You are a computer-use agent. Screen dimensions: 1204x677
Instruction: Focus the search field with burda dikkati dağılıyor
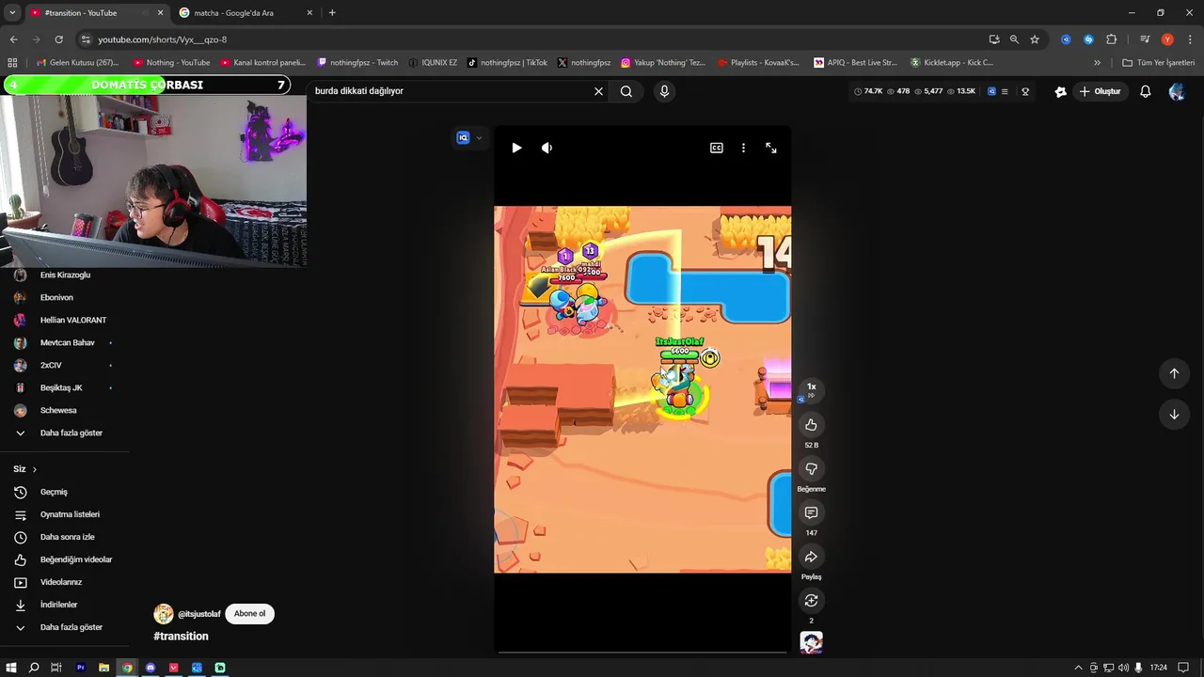pos(450,91)
